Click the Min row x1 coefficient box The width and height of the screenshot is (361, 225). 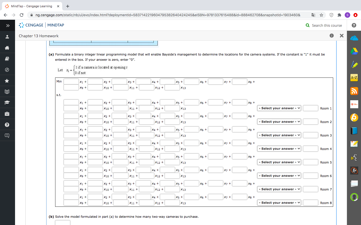click(71, 81)
